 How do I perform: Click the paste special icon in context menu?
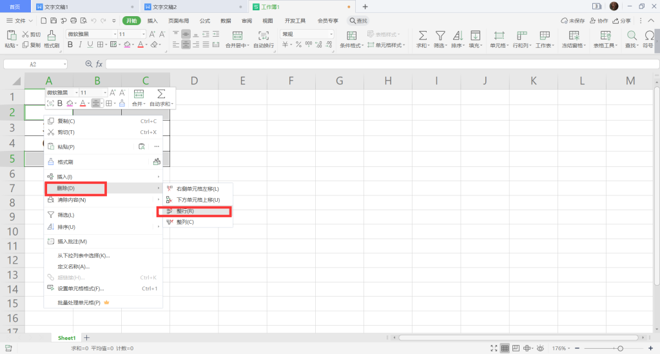tap(142, 146)
